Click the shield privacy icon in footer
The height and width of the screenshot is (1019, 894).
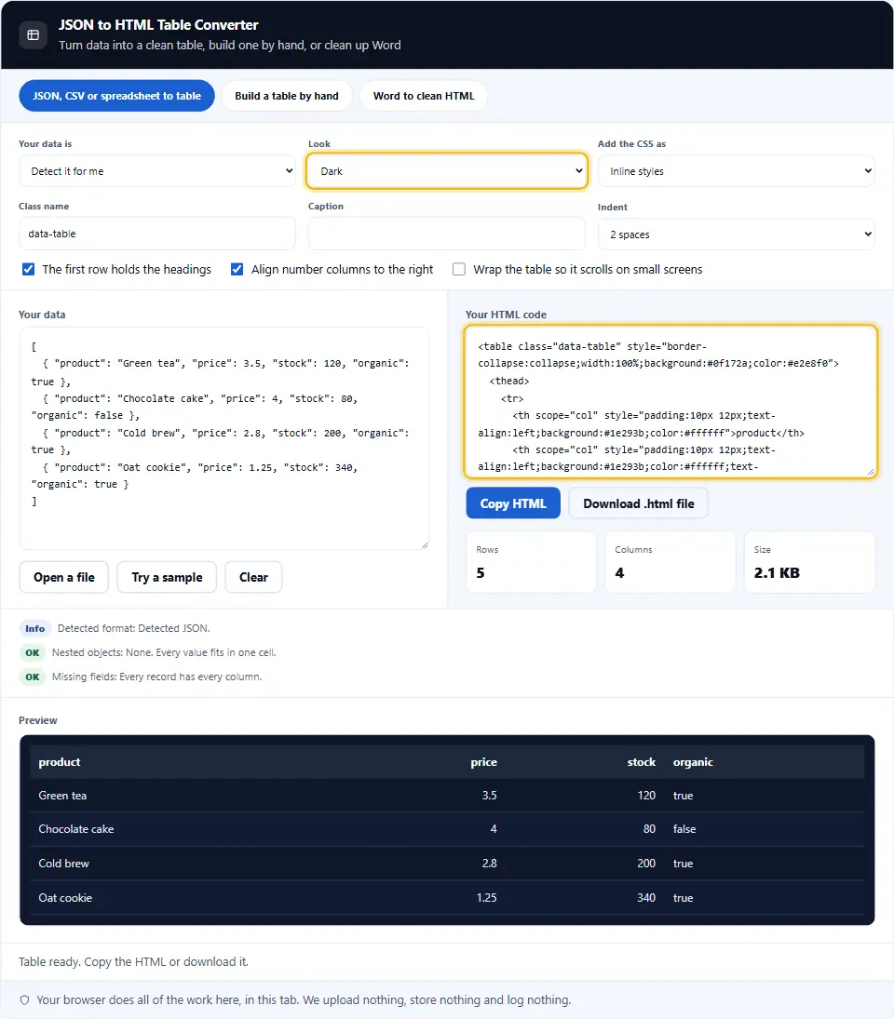[25, 1000]
